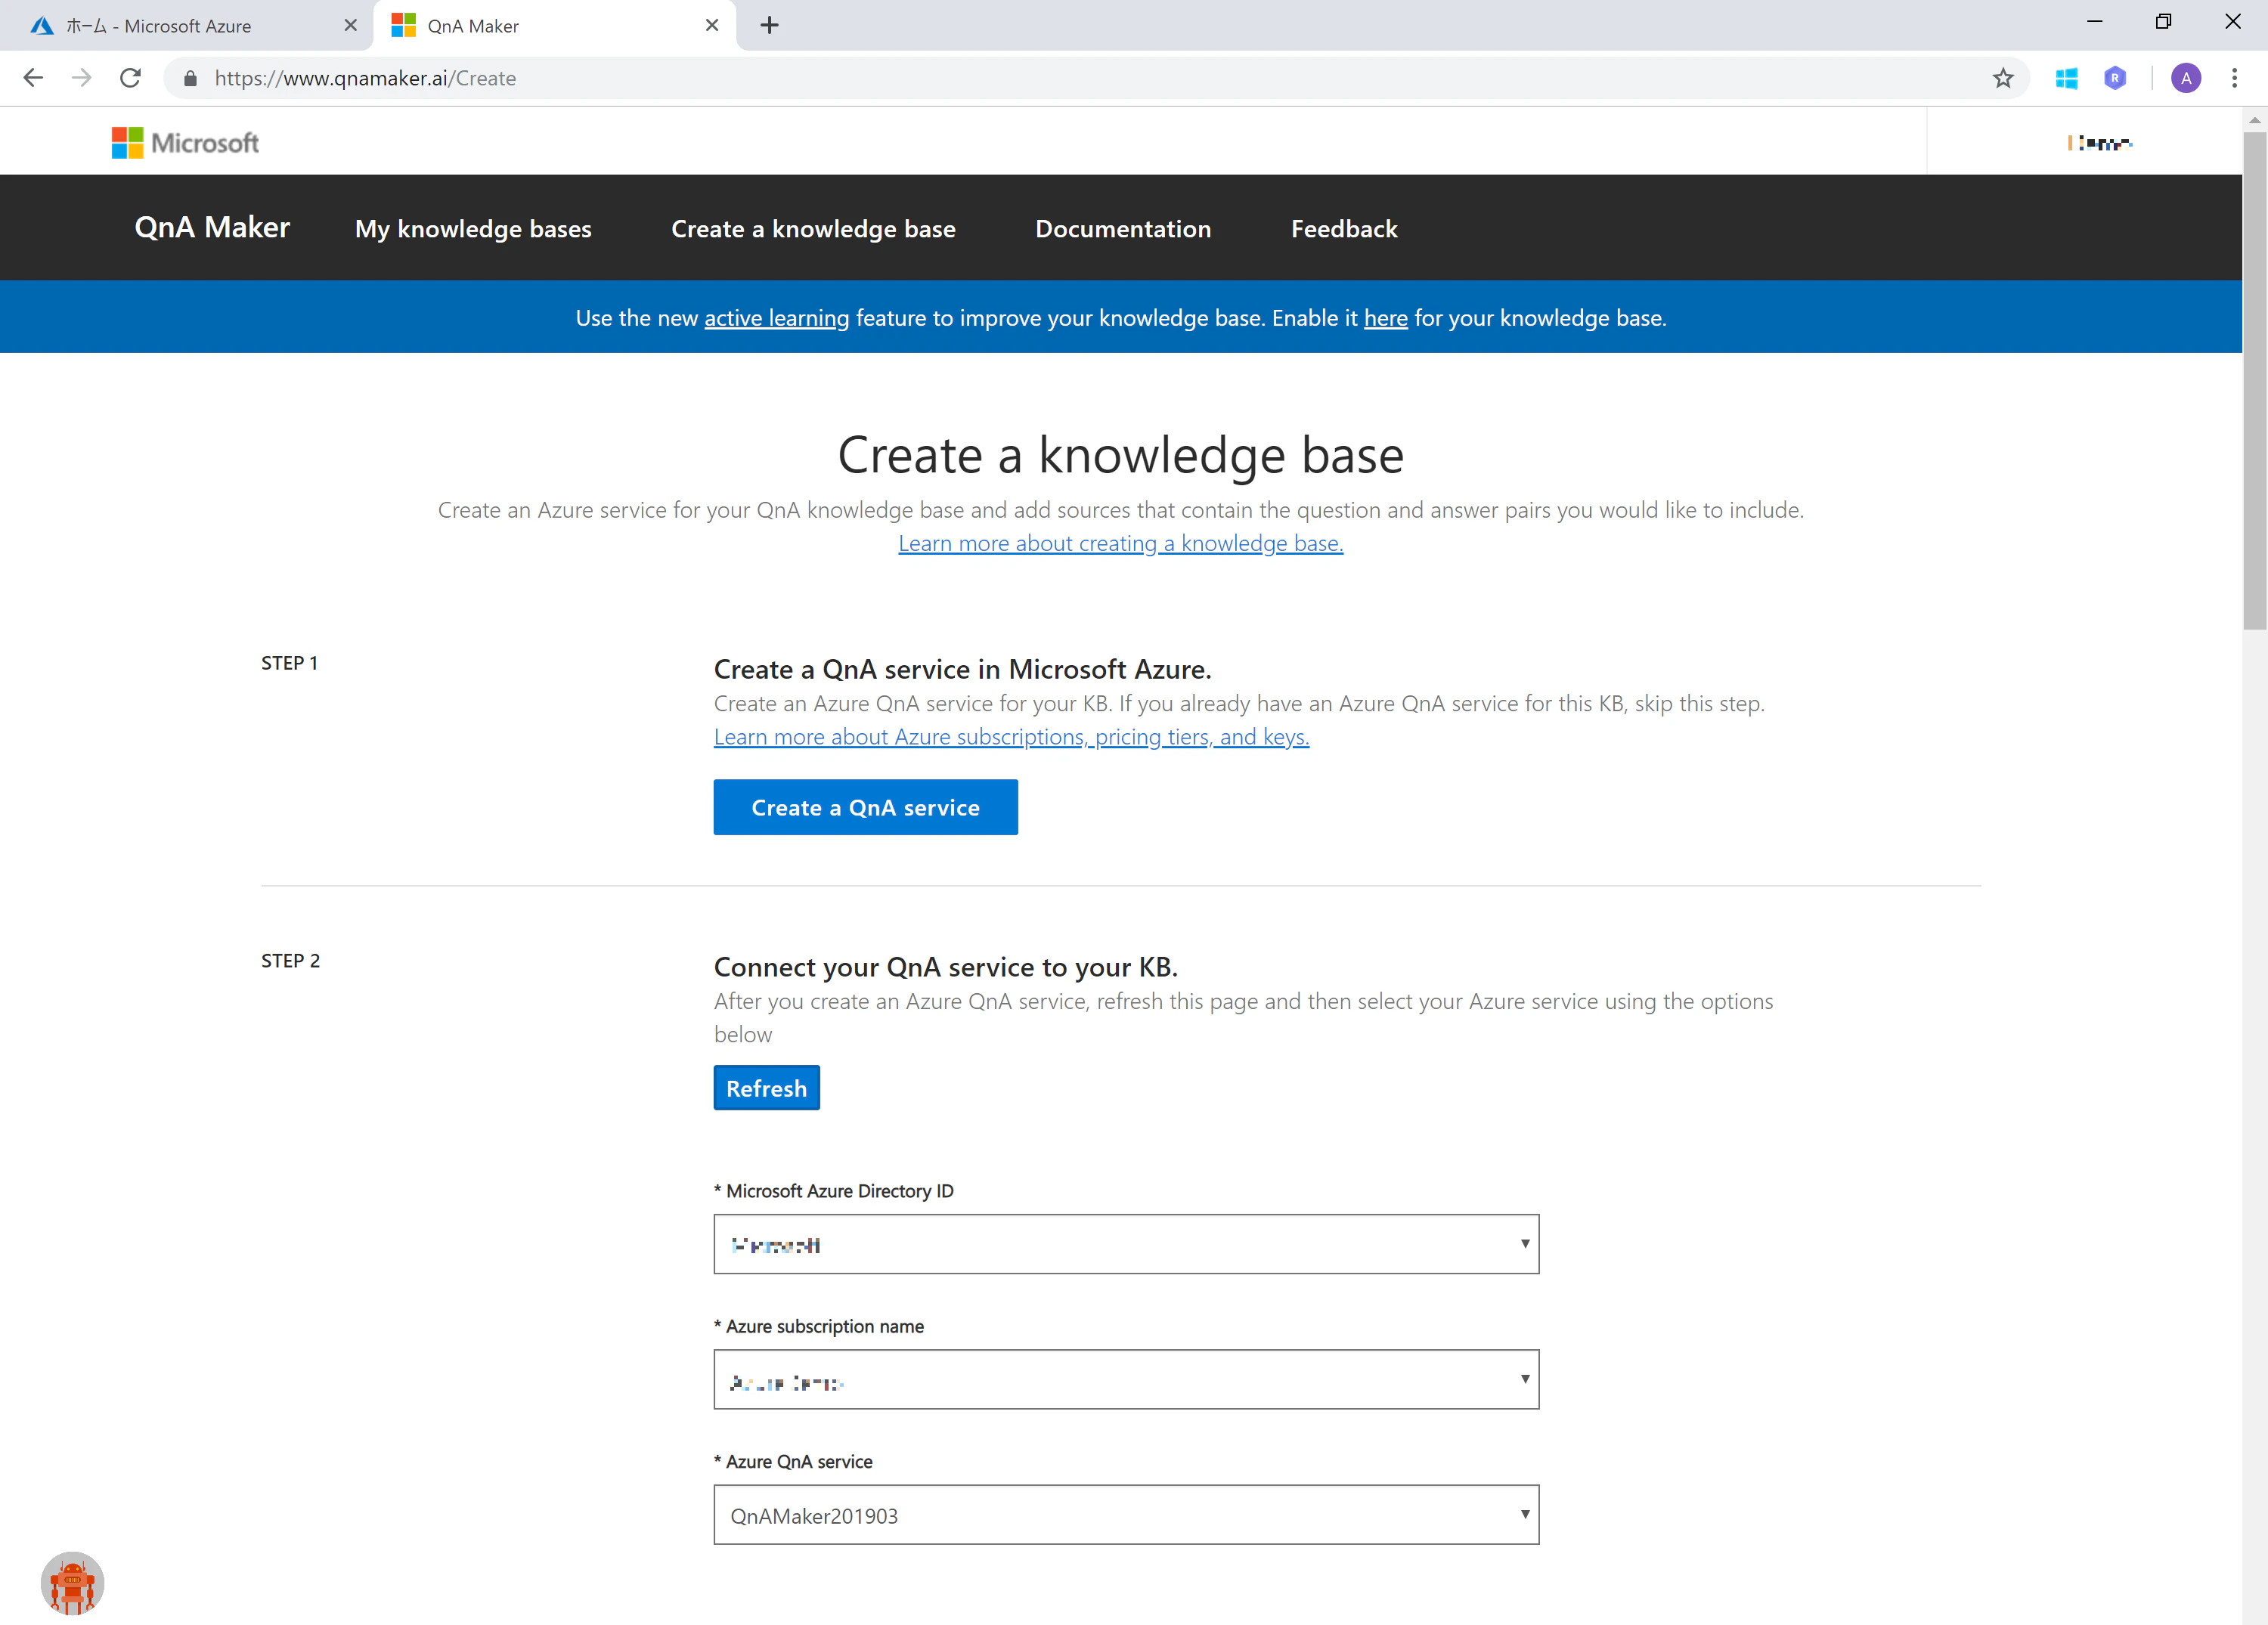
Task: Click the Refresh button in Step 2
Action: [x=766, y=1088]
